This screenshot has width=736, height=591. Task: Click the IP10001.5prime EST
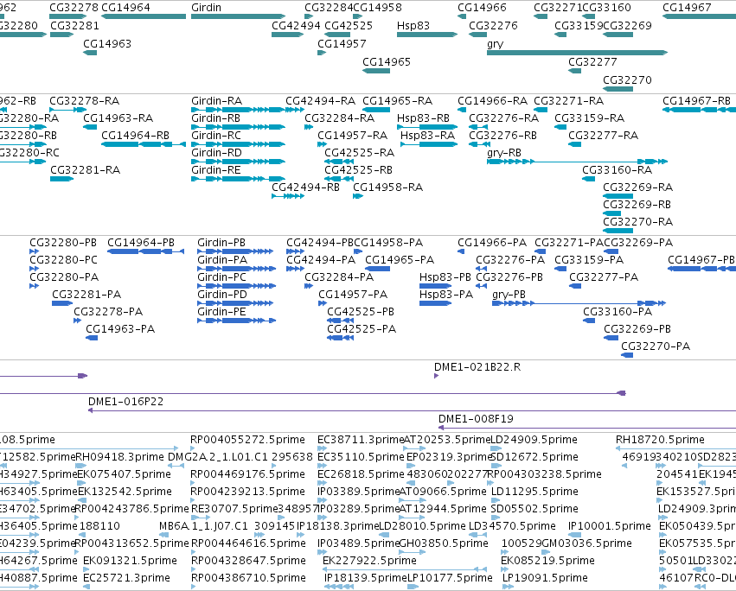pos(609,526)
